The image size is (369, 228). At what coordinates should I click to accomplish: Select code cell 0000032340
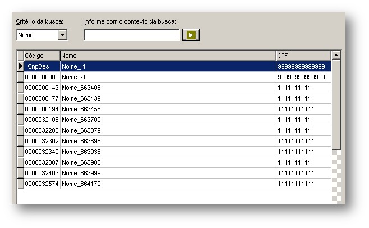click(42, 152)
